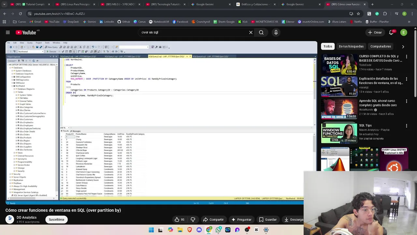View site information icon in address bar

pyautogui.click(x=30, y=14)
